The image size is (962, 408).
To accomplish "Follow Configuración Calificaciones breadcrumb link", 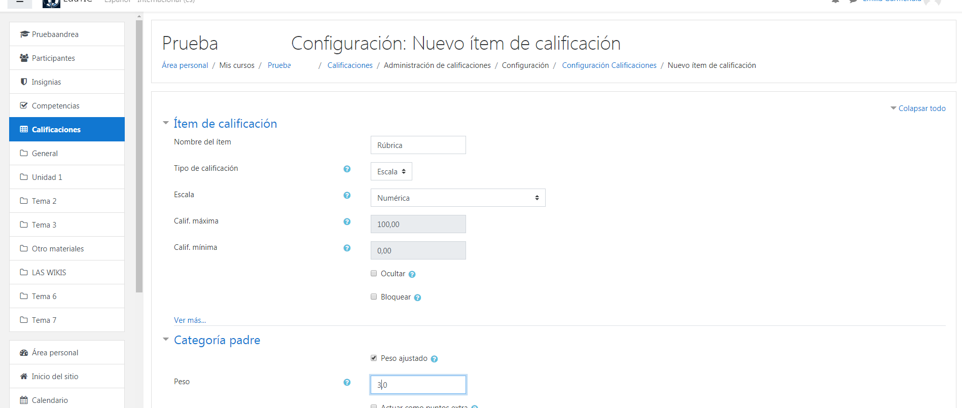I will coord(609,65).
